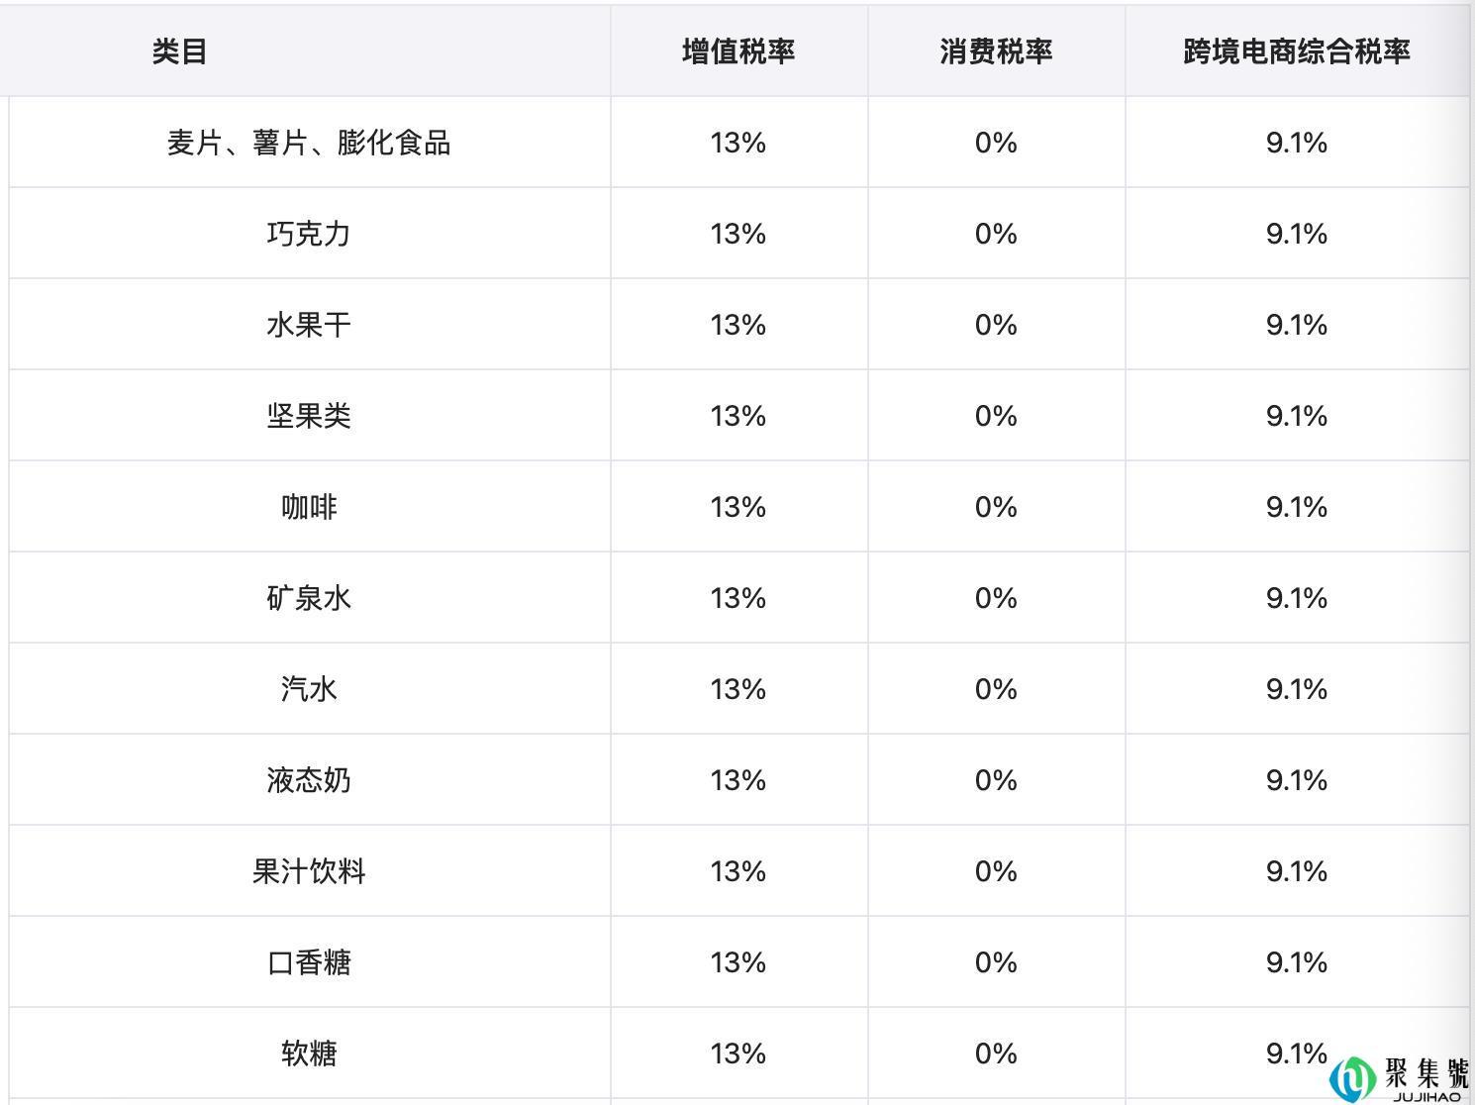
Task: Click the 液态奶 category cell
Action: point(309,780)
